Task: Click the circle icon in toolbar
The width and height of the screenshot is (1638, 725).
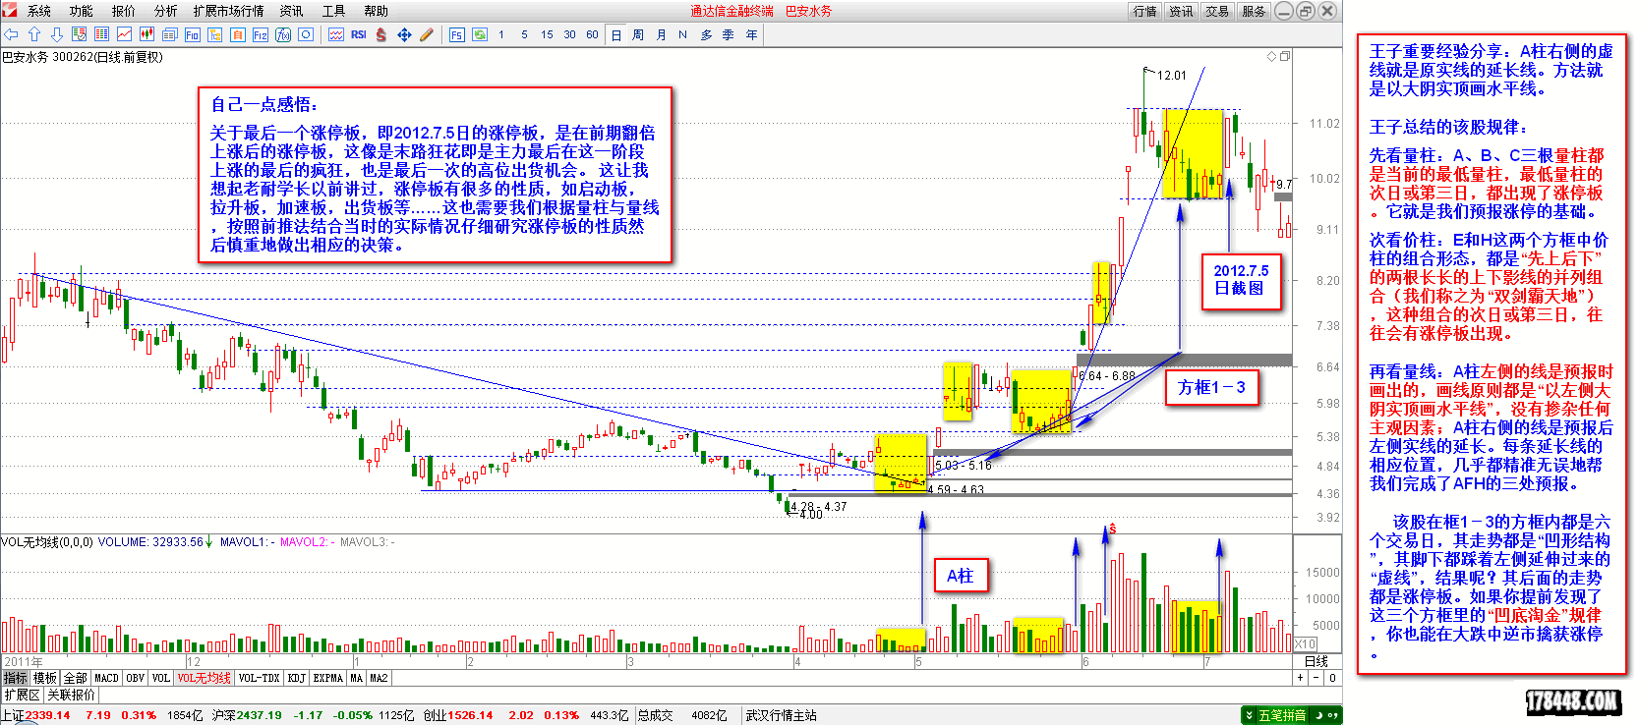Action: 306,34
